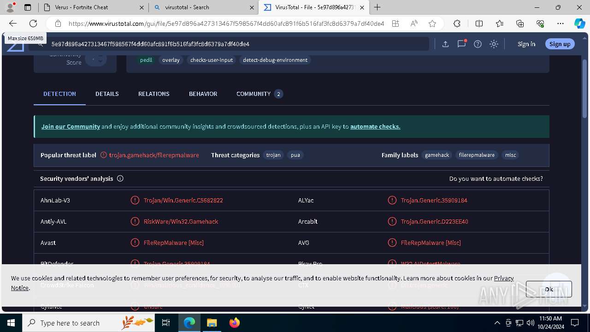Click the Sign up button
The image size is (590, 332).
560,44
